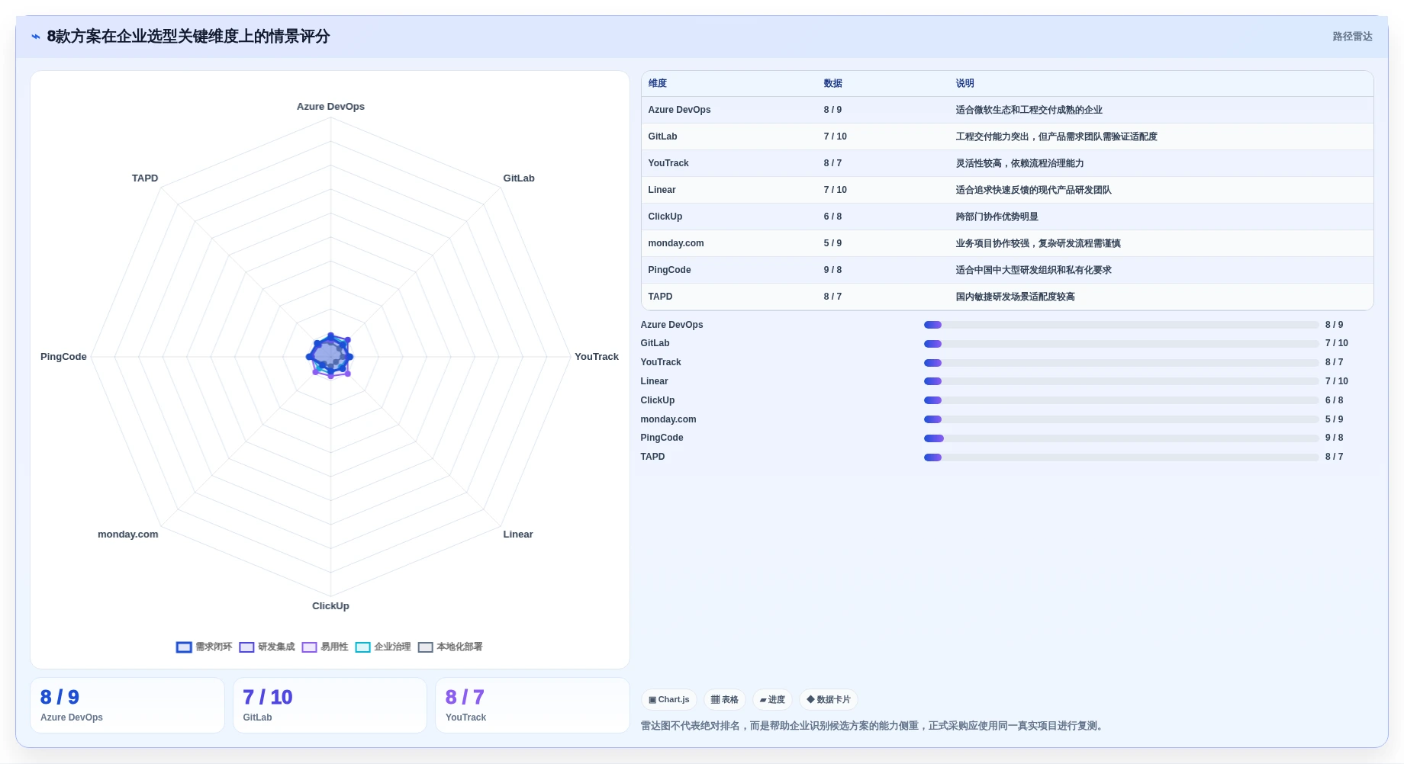Click the Azure DevOps progress bar
1404x764 pixels.
(x=1121, y=325)
